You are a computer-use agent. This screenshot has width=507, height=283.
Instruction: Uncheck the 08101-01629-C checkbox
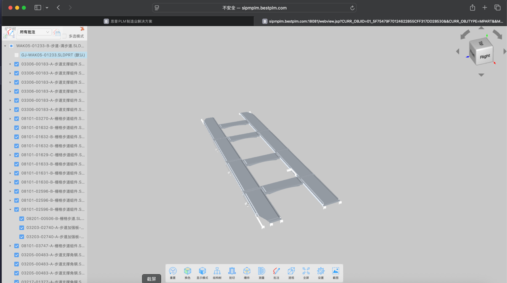point(16,155)
